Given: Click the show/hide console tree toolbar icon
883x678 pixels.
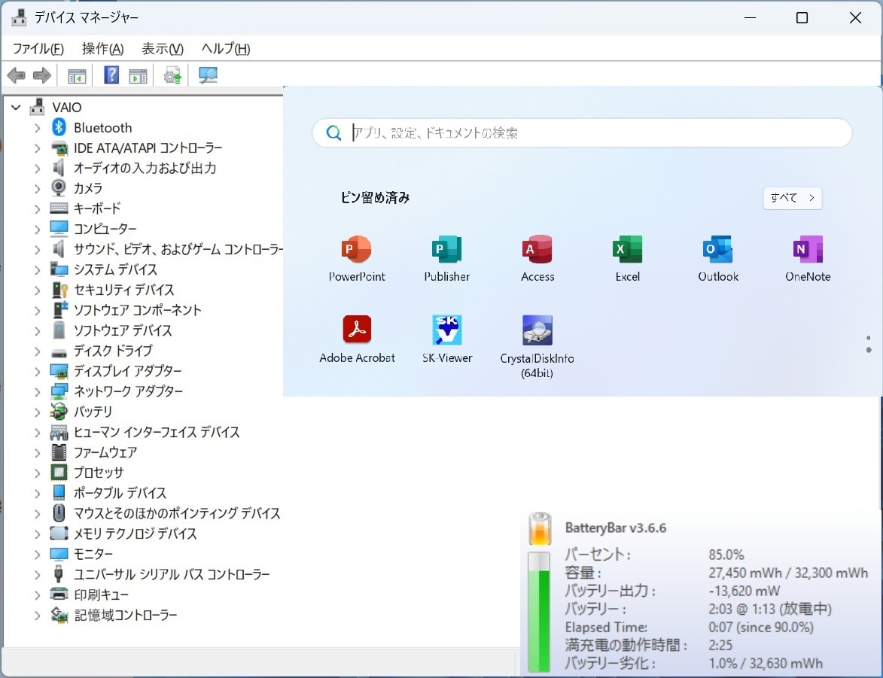Looking at the screenshot, I should [77, 75].
